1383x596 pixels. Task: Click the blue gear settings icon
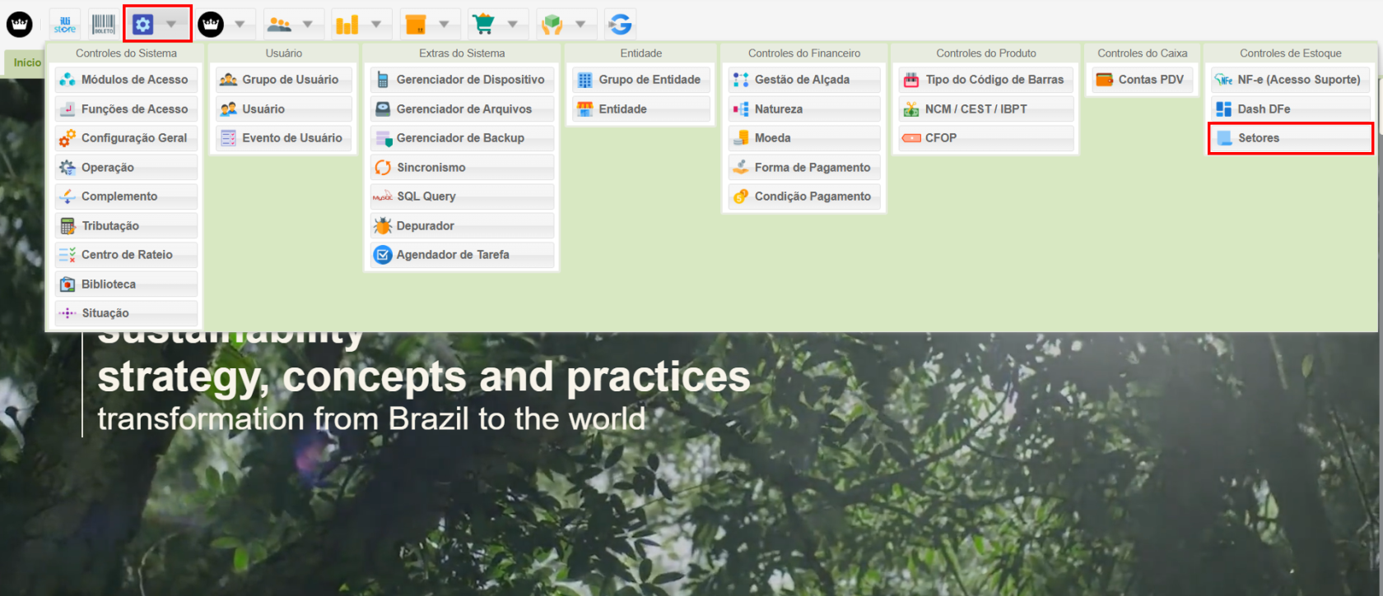click(x=143, y=25)
